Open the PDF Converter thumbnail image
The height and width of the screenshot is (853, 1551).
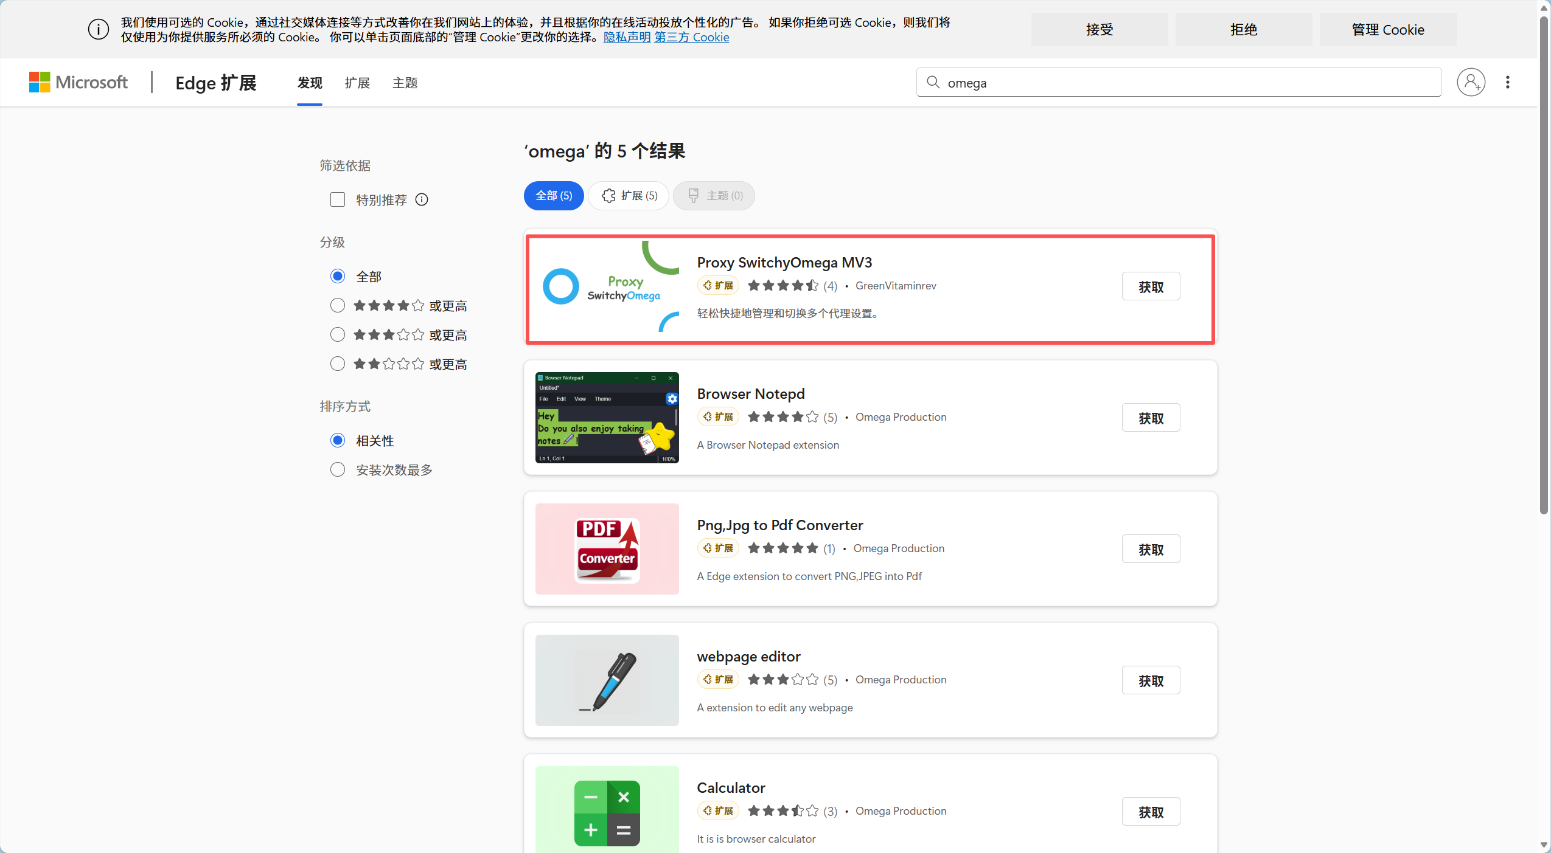tap(607, 549)
